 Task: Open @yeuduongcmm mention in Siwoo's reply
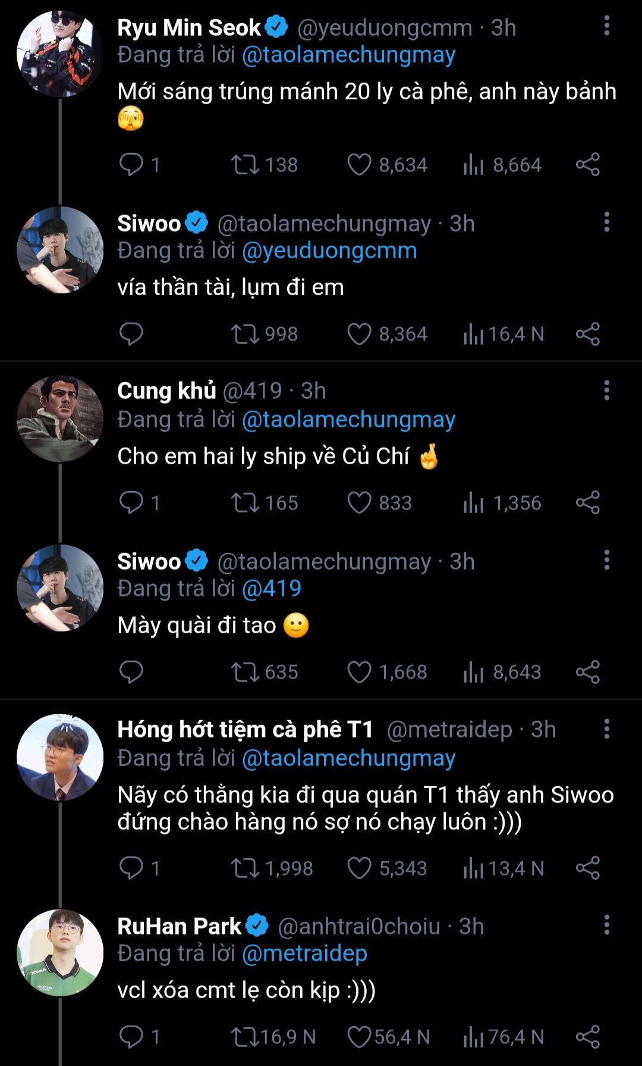329,251
